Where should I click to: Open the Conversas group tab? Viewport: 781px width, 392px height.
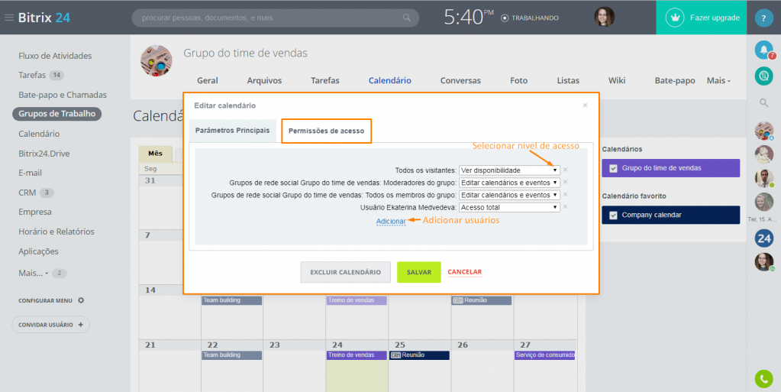tap(460, 80)
